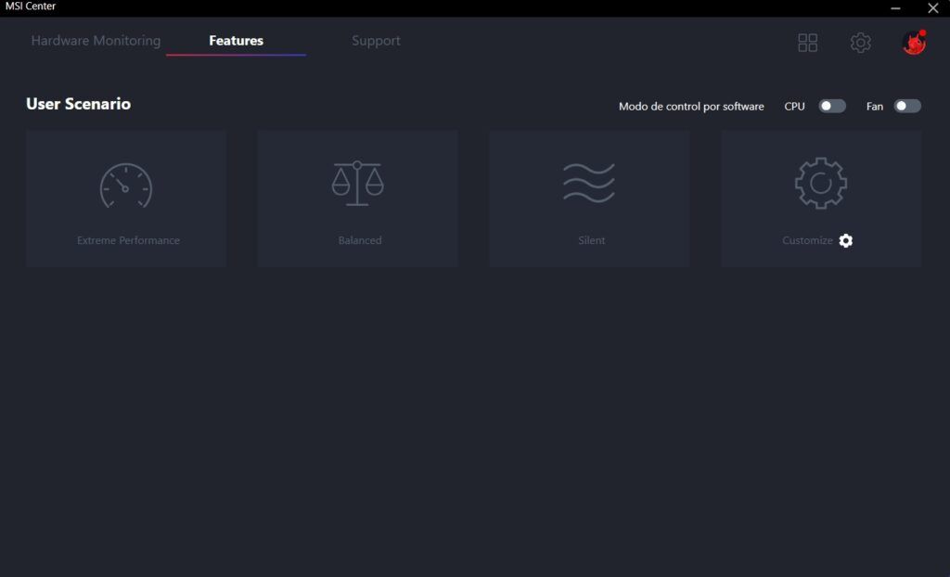The image size is (950, 577).
Task: Click the Balanced scales icon
Action: (357, 183)
